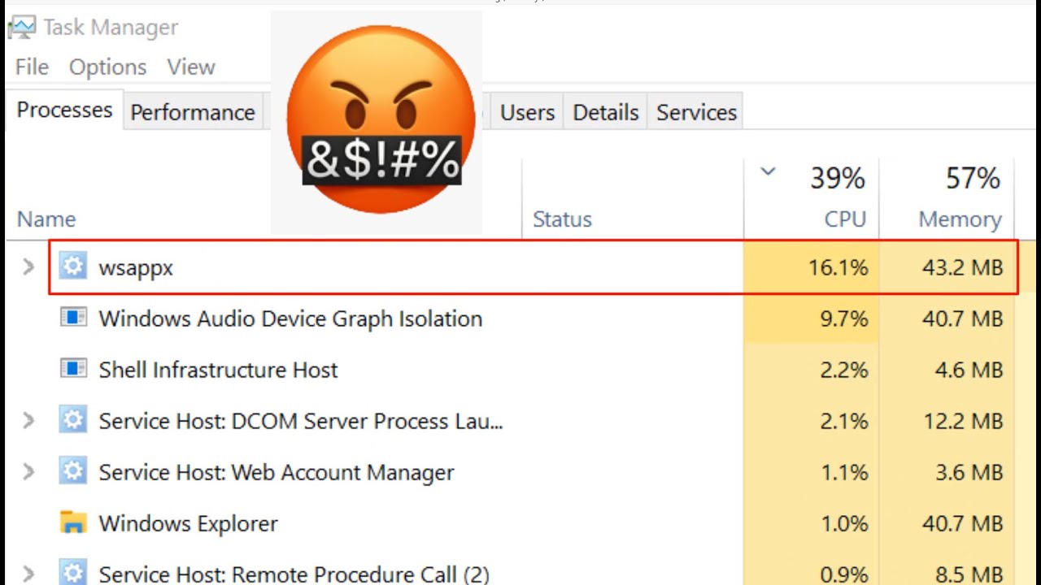1041x585 pixels.
Task: Expand Service Host: DCOM Server Process Launcher
Action: (28, 420)
